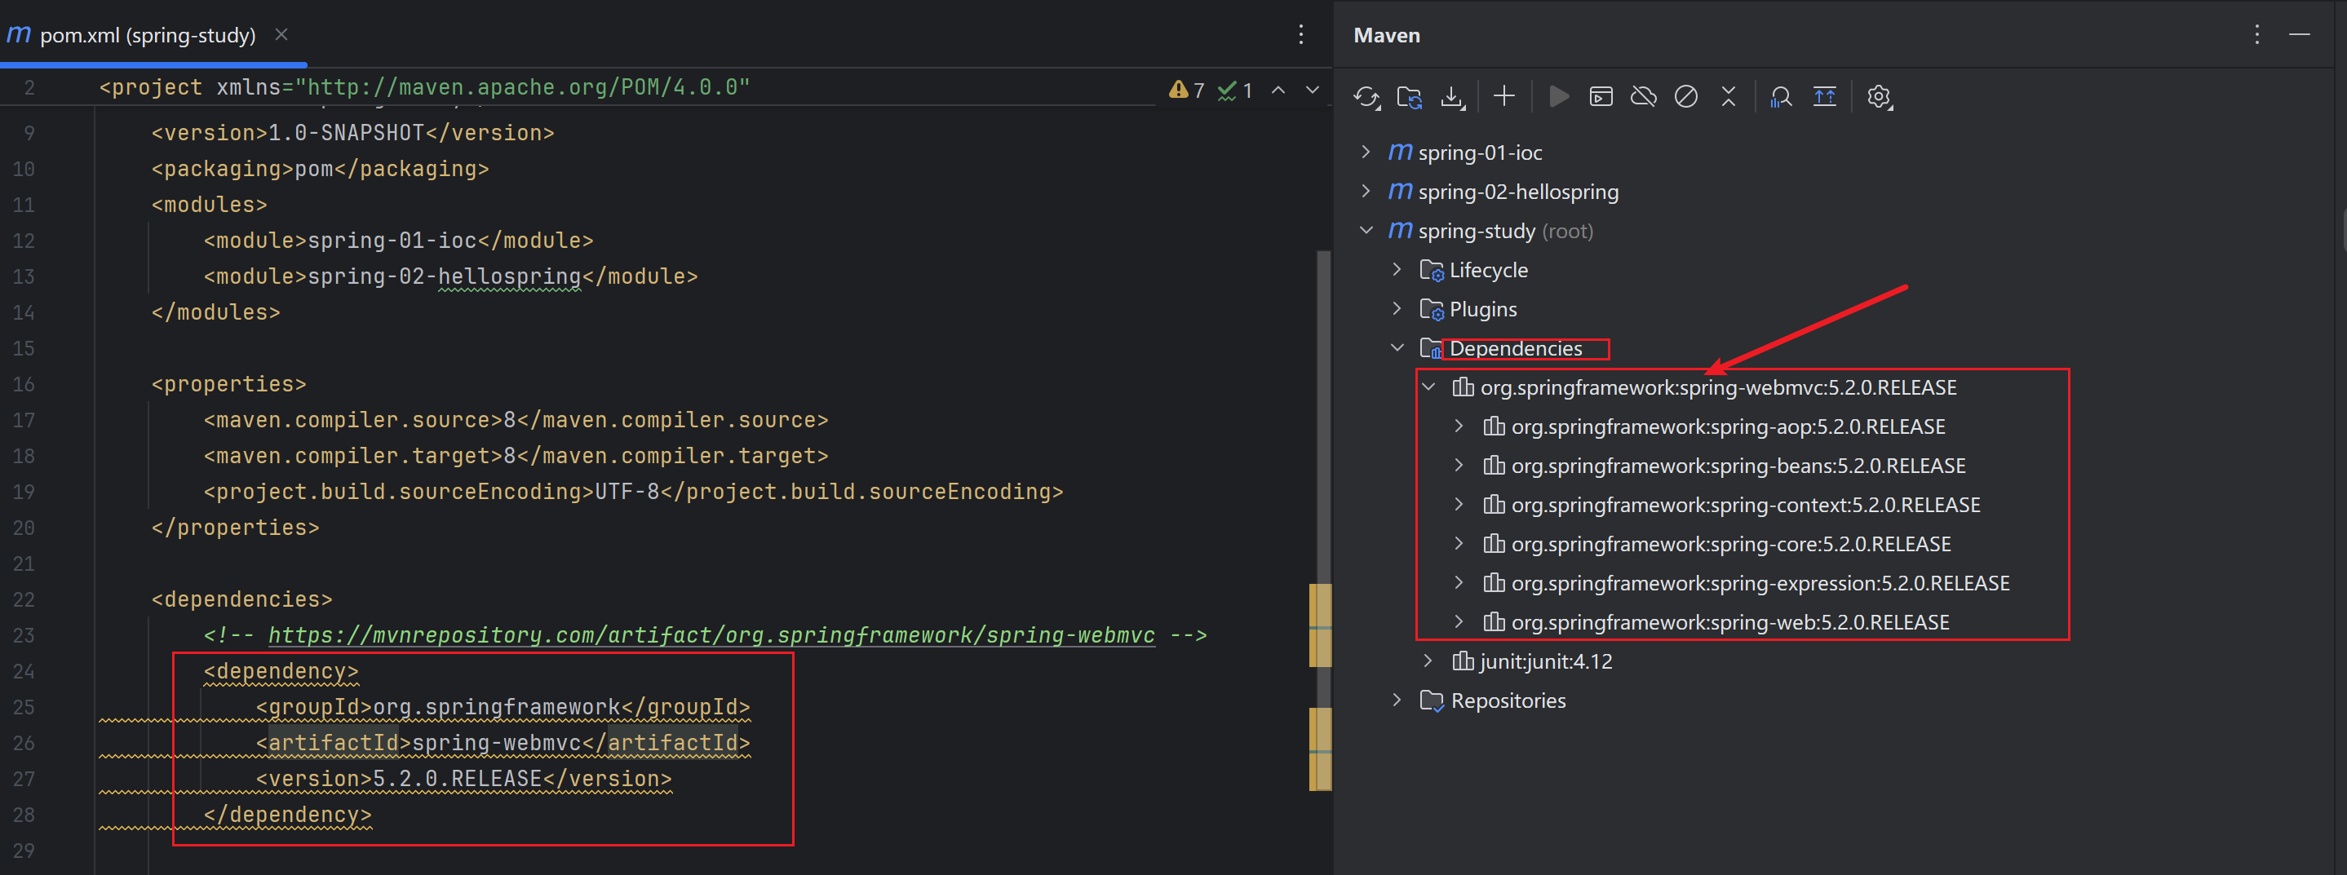Click line number 16 in gutter
The image size is (2347, 875).
coord(24,384)
